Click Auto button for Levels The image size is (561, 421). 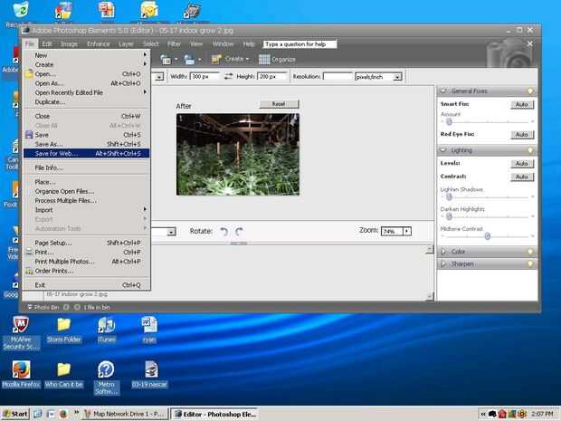(x=522, y=164)
